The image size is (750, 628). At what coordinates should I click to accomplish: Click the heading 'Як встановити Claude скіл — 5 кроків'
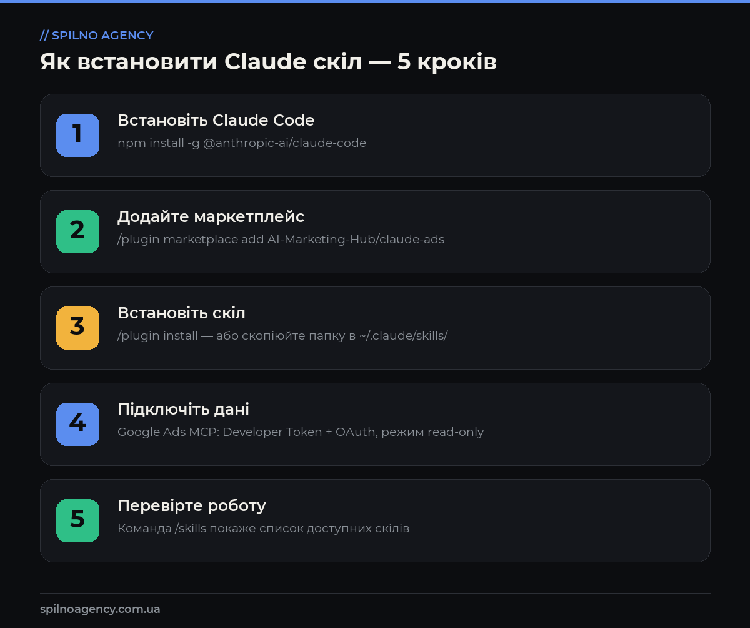[269, 62]
